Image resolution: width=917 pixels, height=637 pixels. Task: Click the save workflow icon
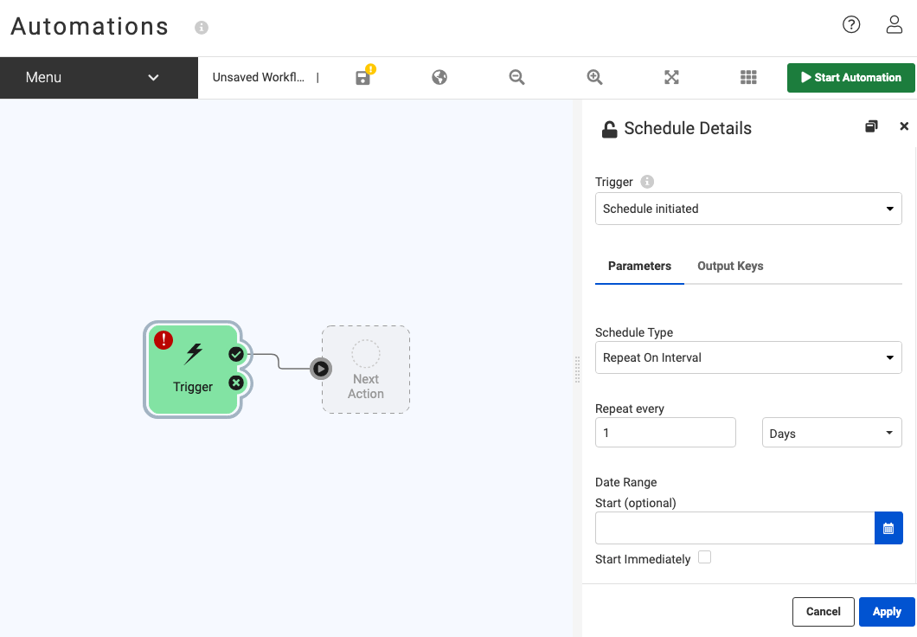coord(363,78)
